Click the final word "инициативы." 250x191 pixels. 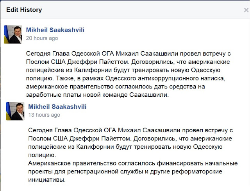pos(47,180)
